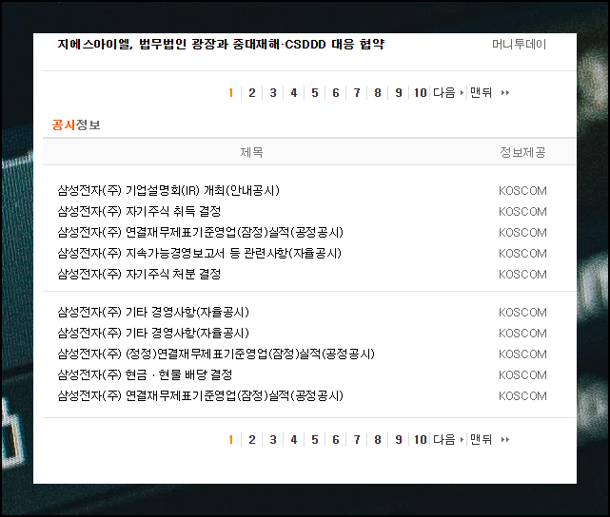
Task: Go to page 8 in the top pagination
Action: pyautogui.click(x=378, y=93)
